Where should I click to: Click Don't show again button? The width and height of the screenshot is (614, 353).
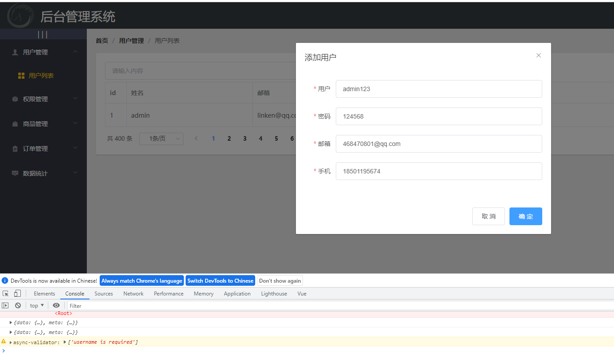(280, 281)
